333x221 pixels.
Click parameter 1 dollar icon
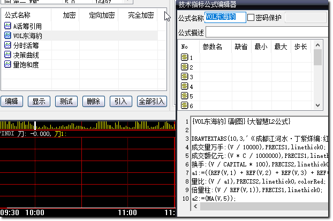[184, 57]
